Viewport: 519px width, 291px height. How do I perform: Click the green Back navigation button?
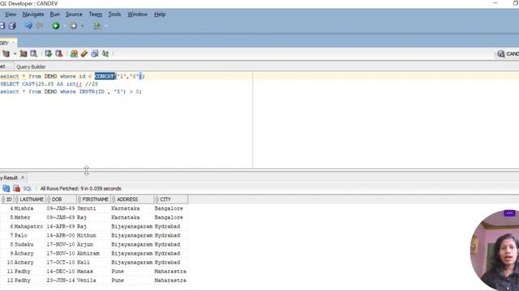[x=56, y=26]
